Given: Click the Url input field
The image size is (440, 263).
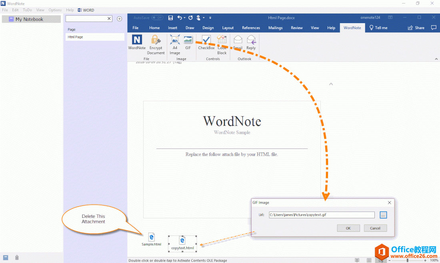Looking at the screenshot, I should tap(321, 215).
